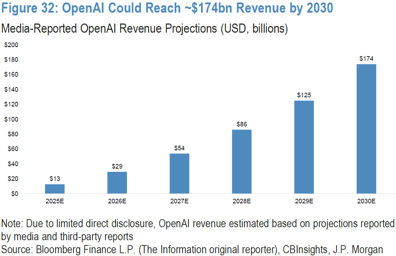The image size is (396, 256).
Task: Click the $125 data label
Action: [x=304, y=95]
